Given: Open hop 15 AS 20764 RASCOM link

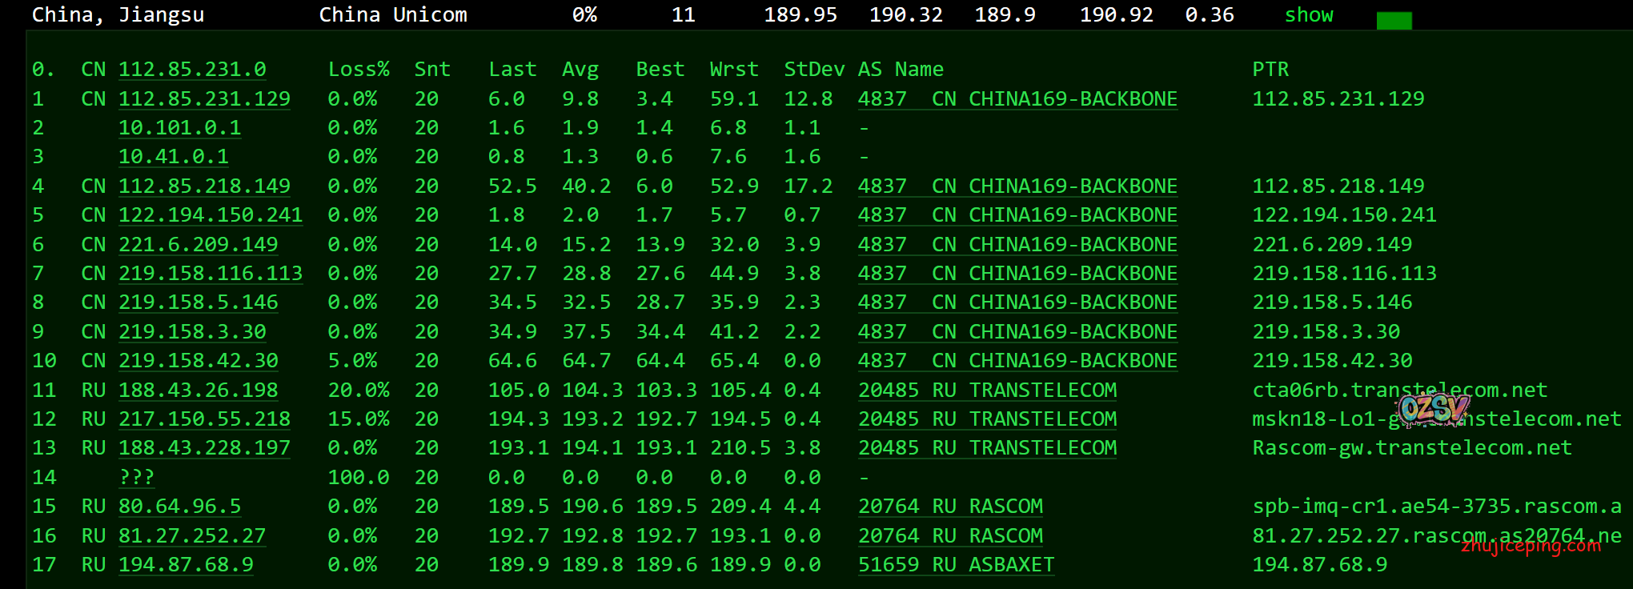Looking at the screenshot, I should 950,507.
